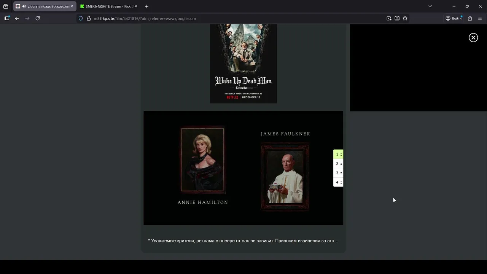Screen dimensions: 487x274
Task: Mute audio on the Достать ножи tab
Action: pos(24,6)
